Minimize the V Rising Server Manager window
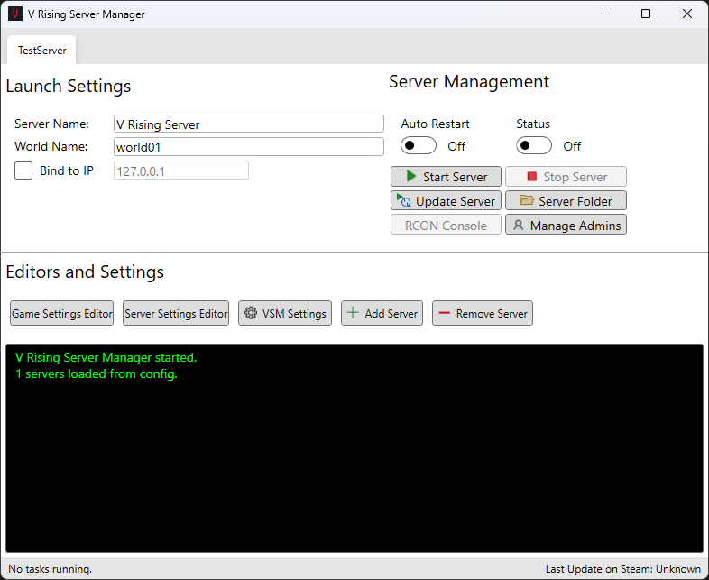 tap(605, 14)
